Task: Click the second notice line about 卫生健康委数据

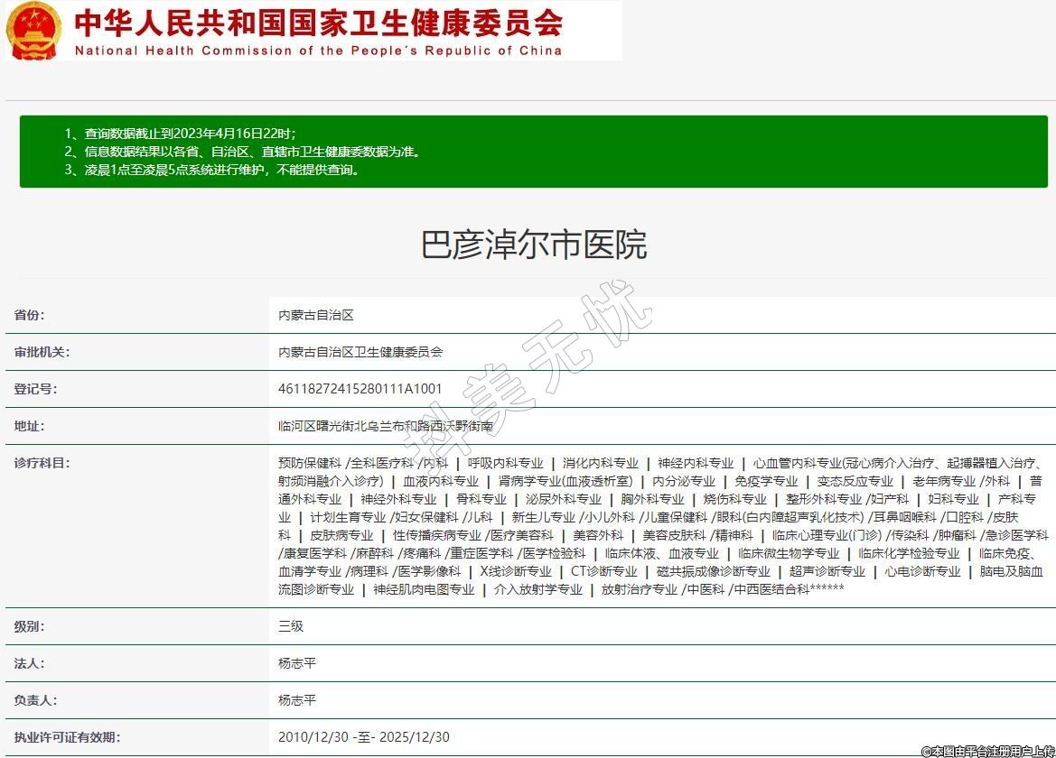Action: coord(242,152)
